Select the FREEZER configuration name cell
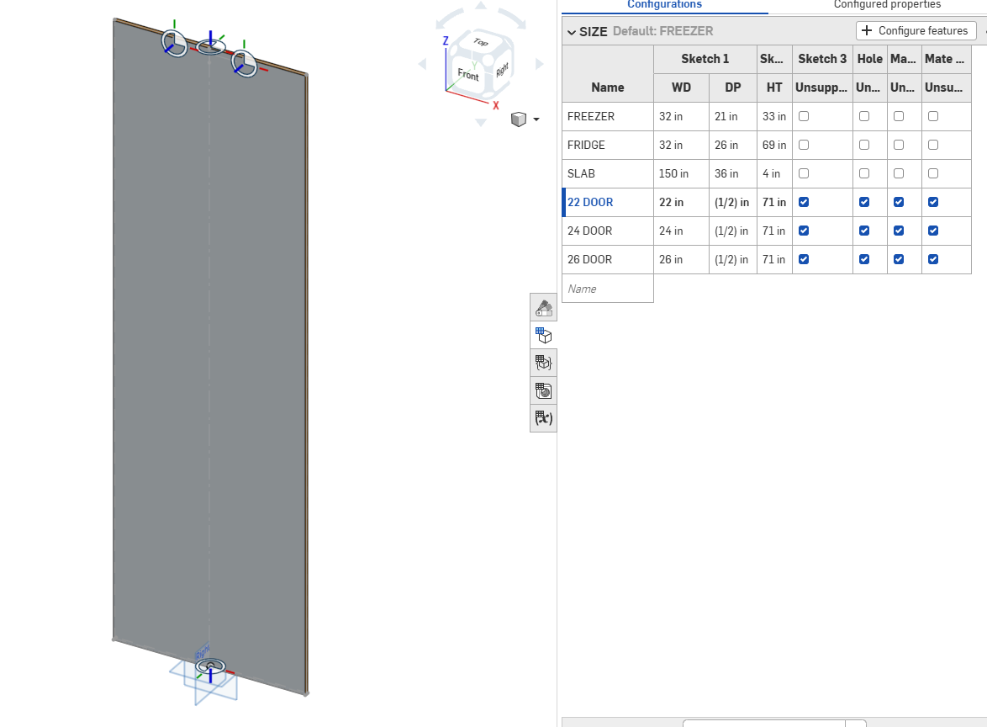987x727 pixels. point(608,117)
